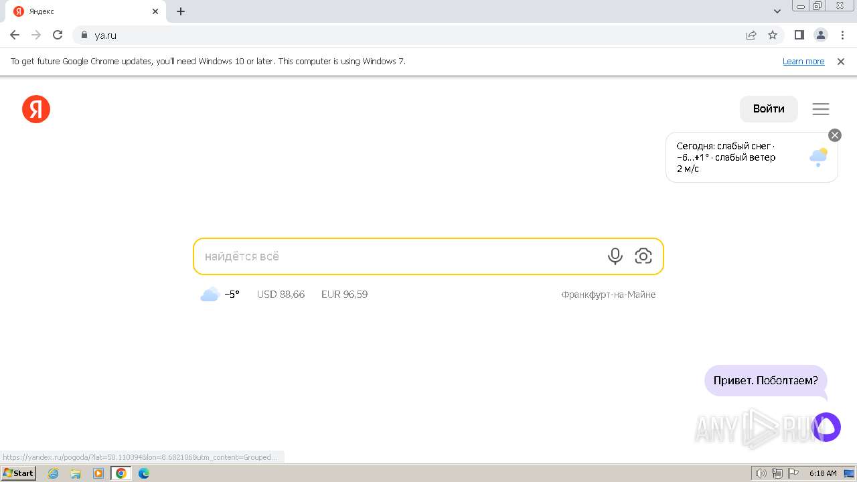Bookmark this page with the star icon
Image resolution: width=857 pixels, height=482 pixels.
pyautogui.click(x=773, y=35)
